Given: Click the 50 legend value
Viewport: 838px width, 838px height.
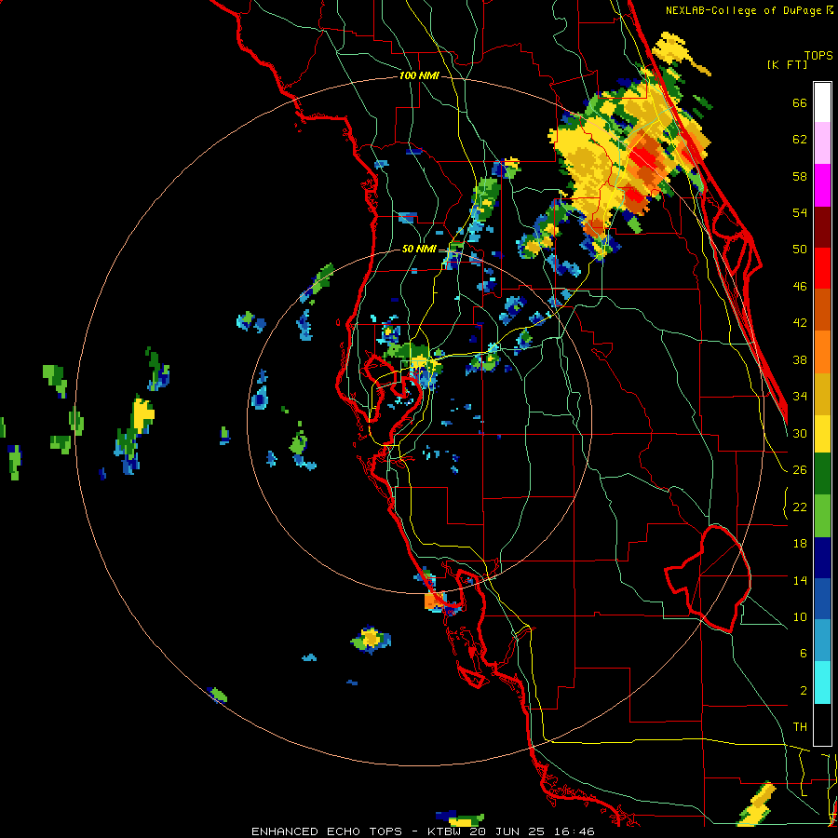Looking at the screenshot, I should pyautogui.click(x=800, y=250).
